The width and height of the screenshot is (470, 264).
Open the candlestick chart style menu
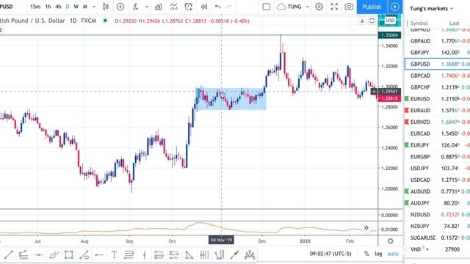click(x=106, y=7)
